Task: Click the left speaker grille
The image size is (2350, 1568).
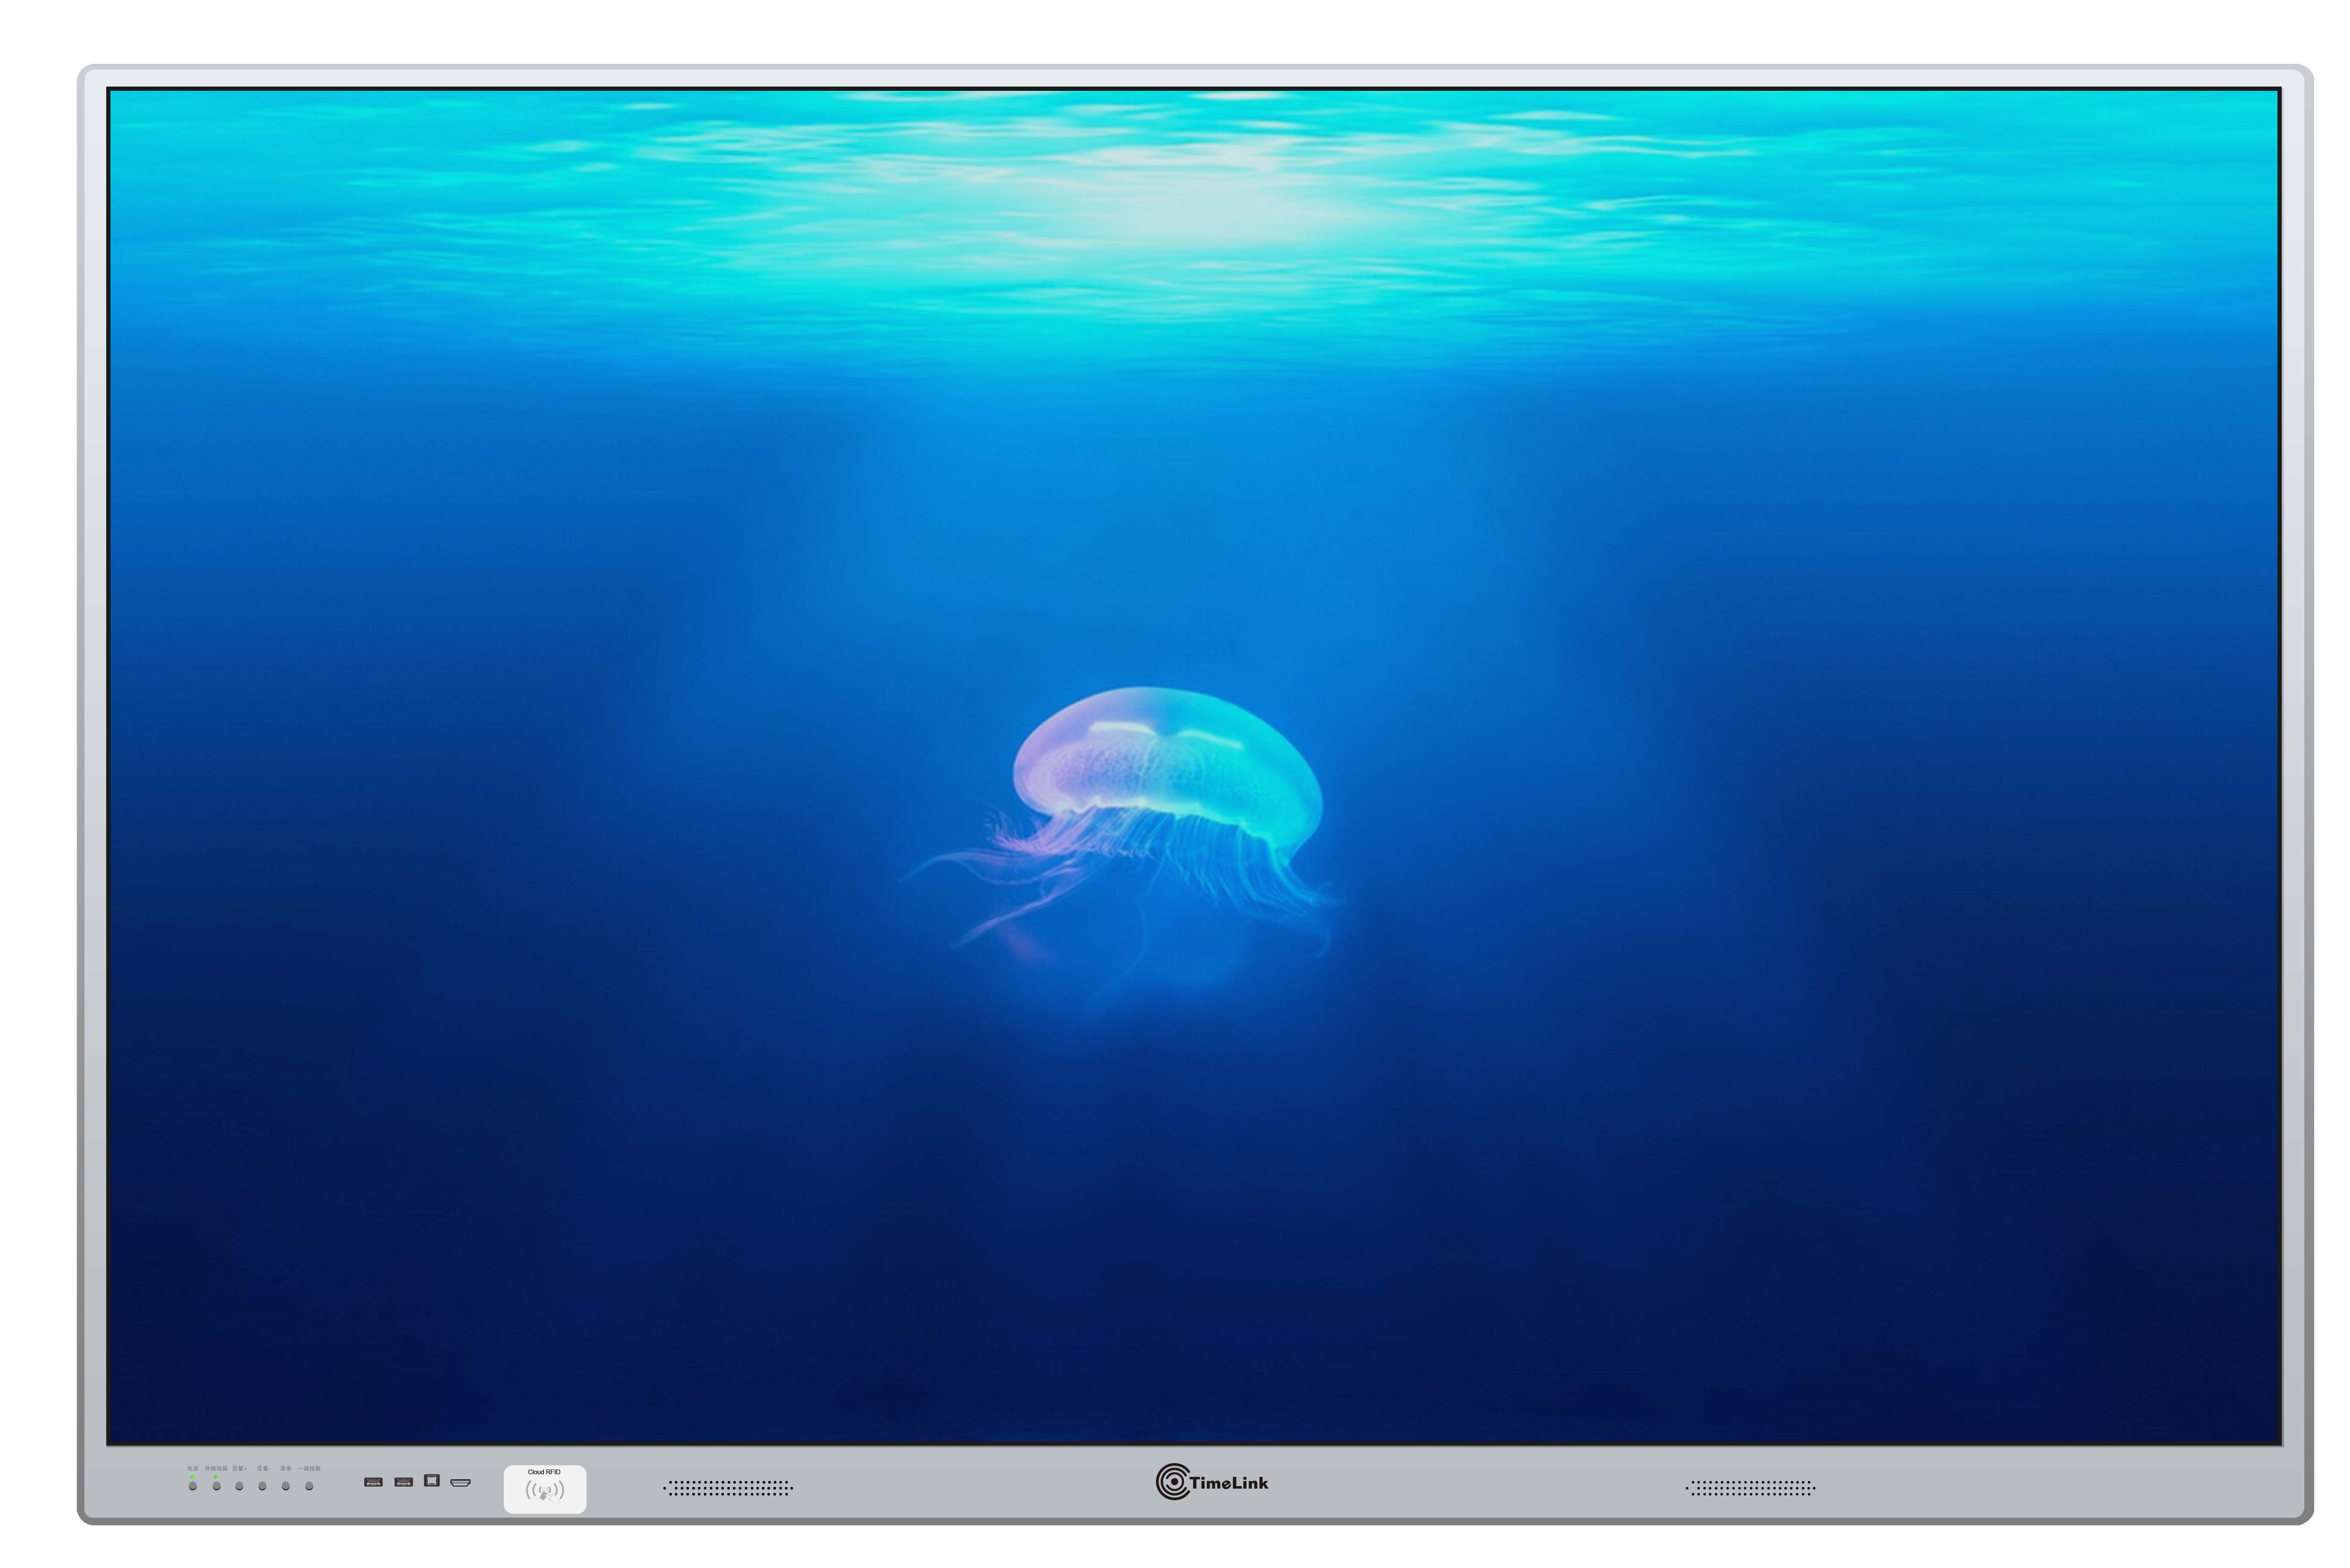Action: (x=728, y=1488)
